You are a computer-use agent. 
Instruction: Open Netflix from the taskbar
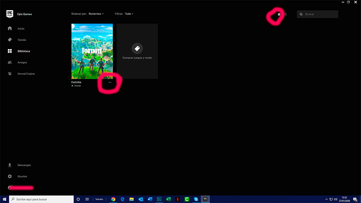pos(178,199)
